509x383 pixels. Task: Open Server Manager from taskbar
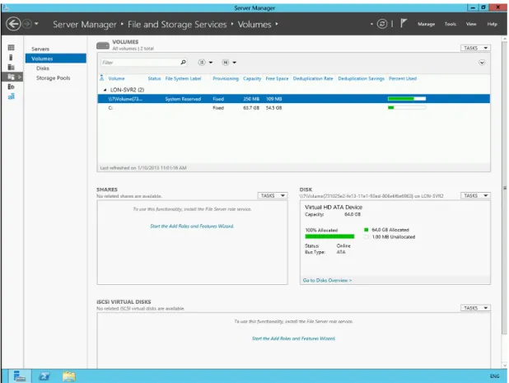coord(20,376)
